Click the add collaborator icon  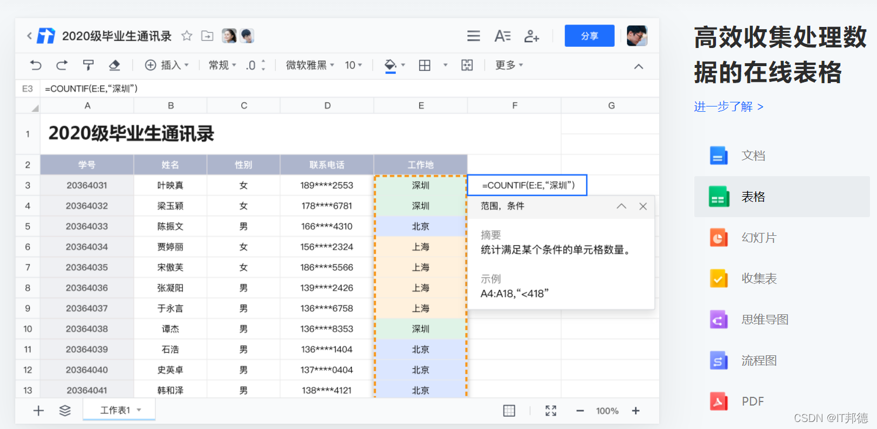[x=531, y=36]
